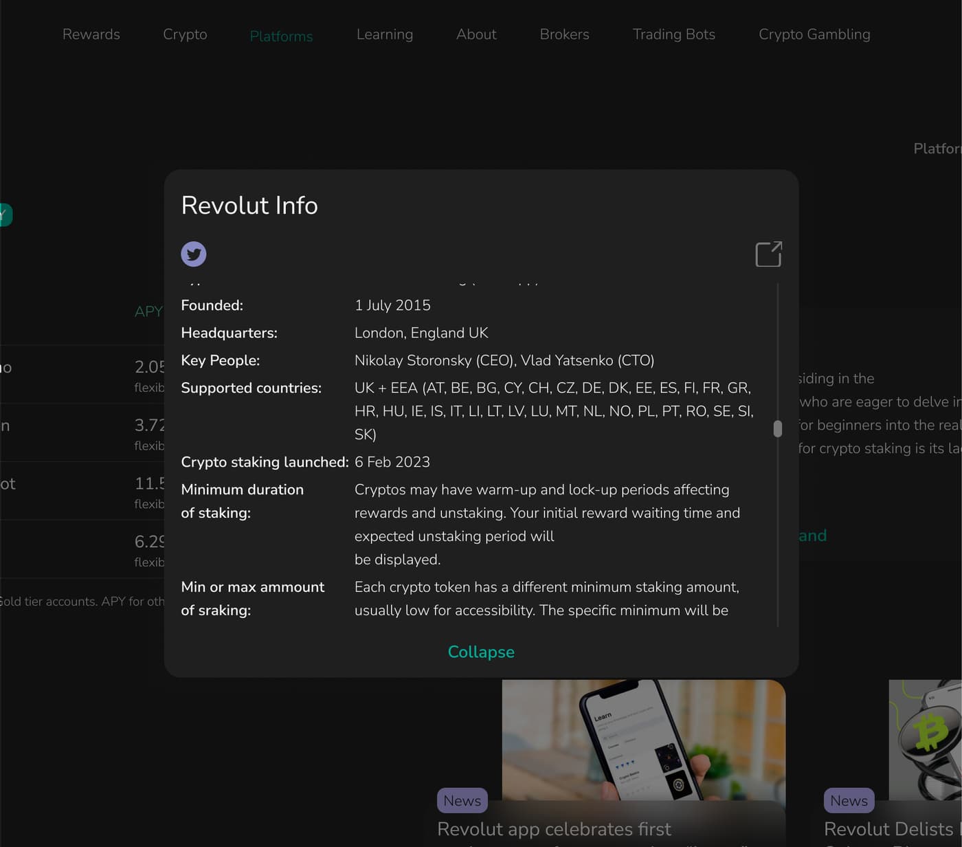The image size is (962, 847).
Task: Select 'London, England UK' headquarters value
Action: (x=421, y=333)
